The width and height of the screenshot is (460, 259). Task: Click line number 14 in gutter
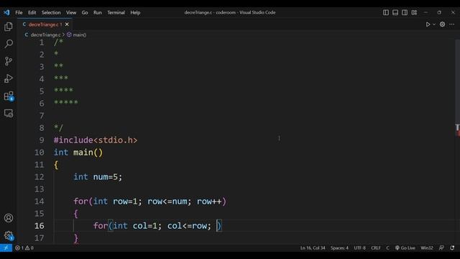(x=40, y=201)
